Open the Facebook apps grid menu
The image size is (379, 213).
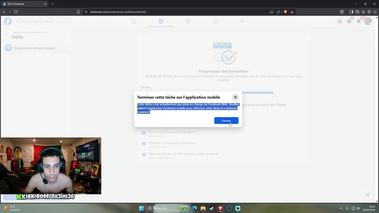340,21
